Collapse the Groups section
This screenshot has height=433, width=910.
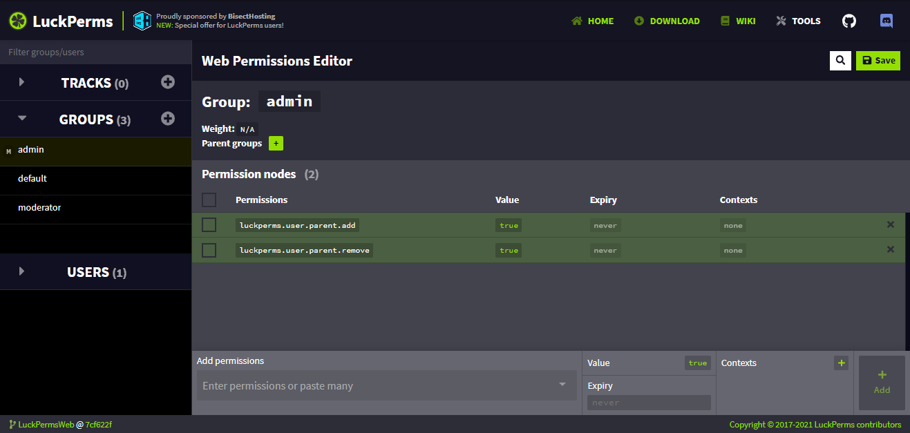pyautogui.click(x=22, y=119)
